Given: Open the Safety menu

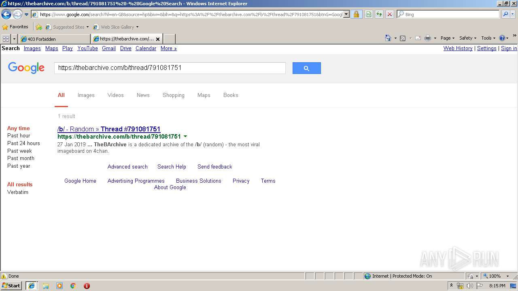Looking at the screenshot, I should [x=467, y=38].
